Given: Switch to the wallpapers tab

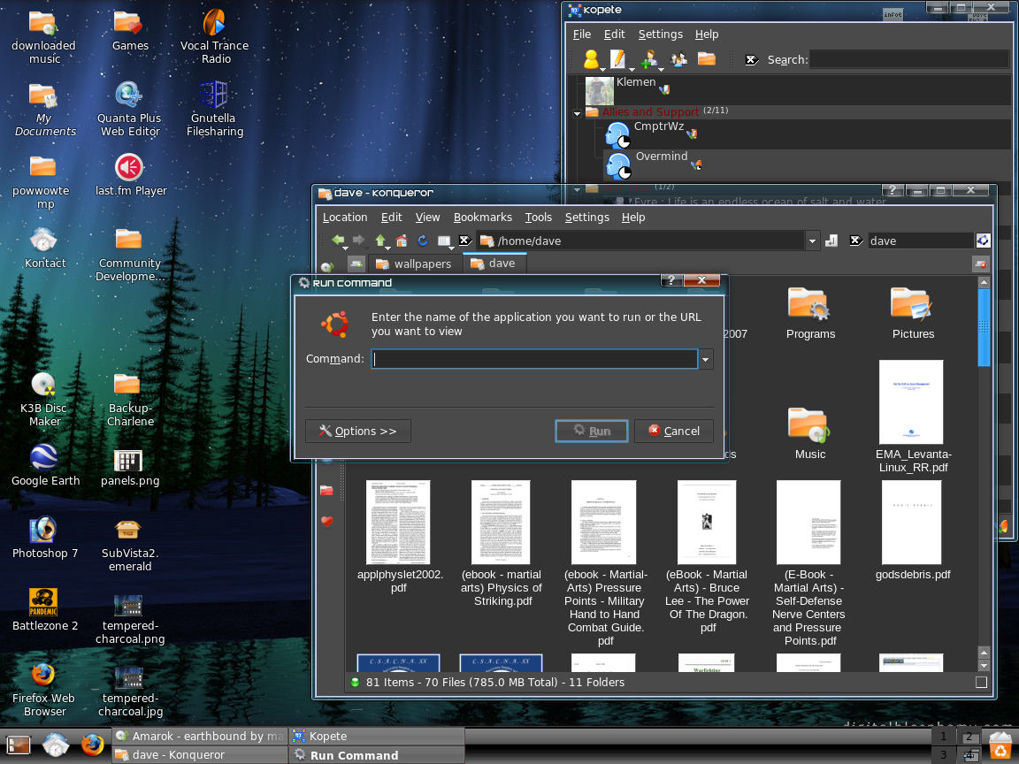Looking at the screenshot, I should point(414,264).
